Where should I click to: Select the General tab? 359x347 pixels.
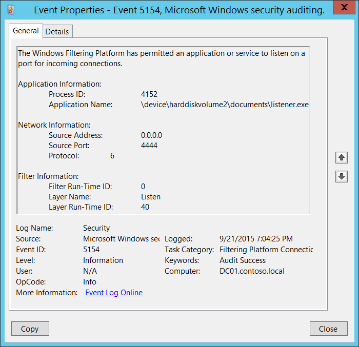26,31
